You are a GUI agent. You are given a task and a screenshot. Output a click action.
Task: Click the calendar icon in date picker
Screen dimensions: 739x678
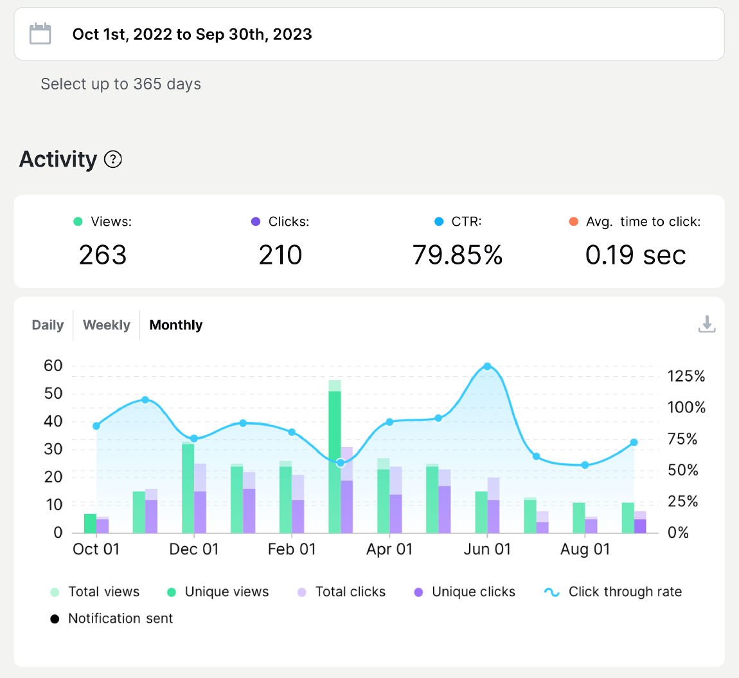tap(40, 33)
